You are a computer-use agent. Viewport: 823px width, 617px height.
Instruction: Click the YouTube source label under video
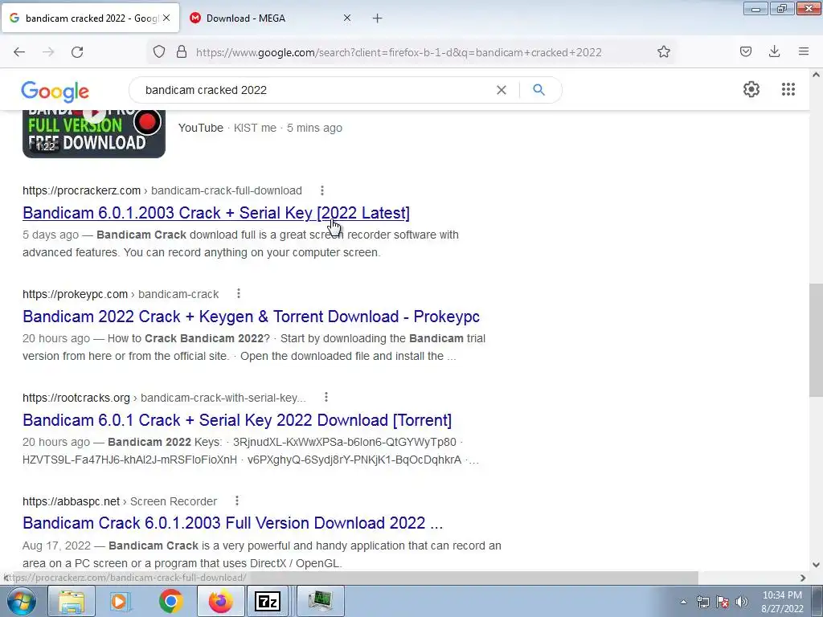(x=200, y=128)
